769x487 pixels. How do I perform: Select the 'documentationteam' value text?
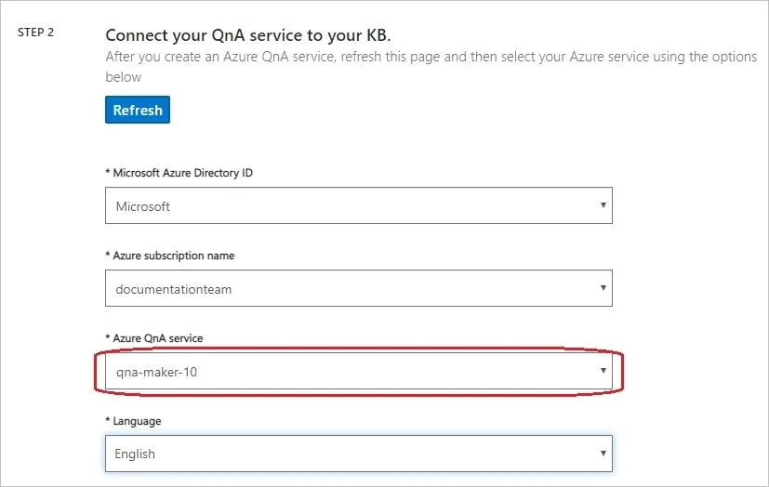tap(174, 290)
